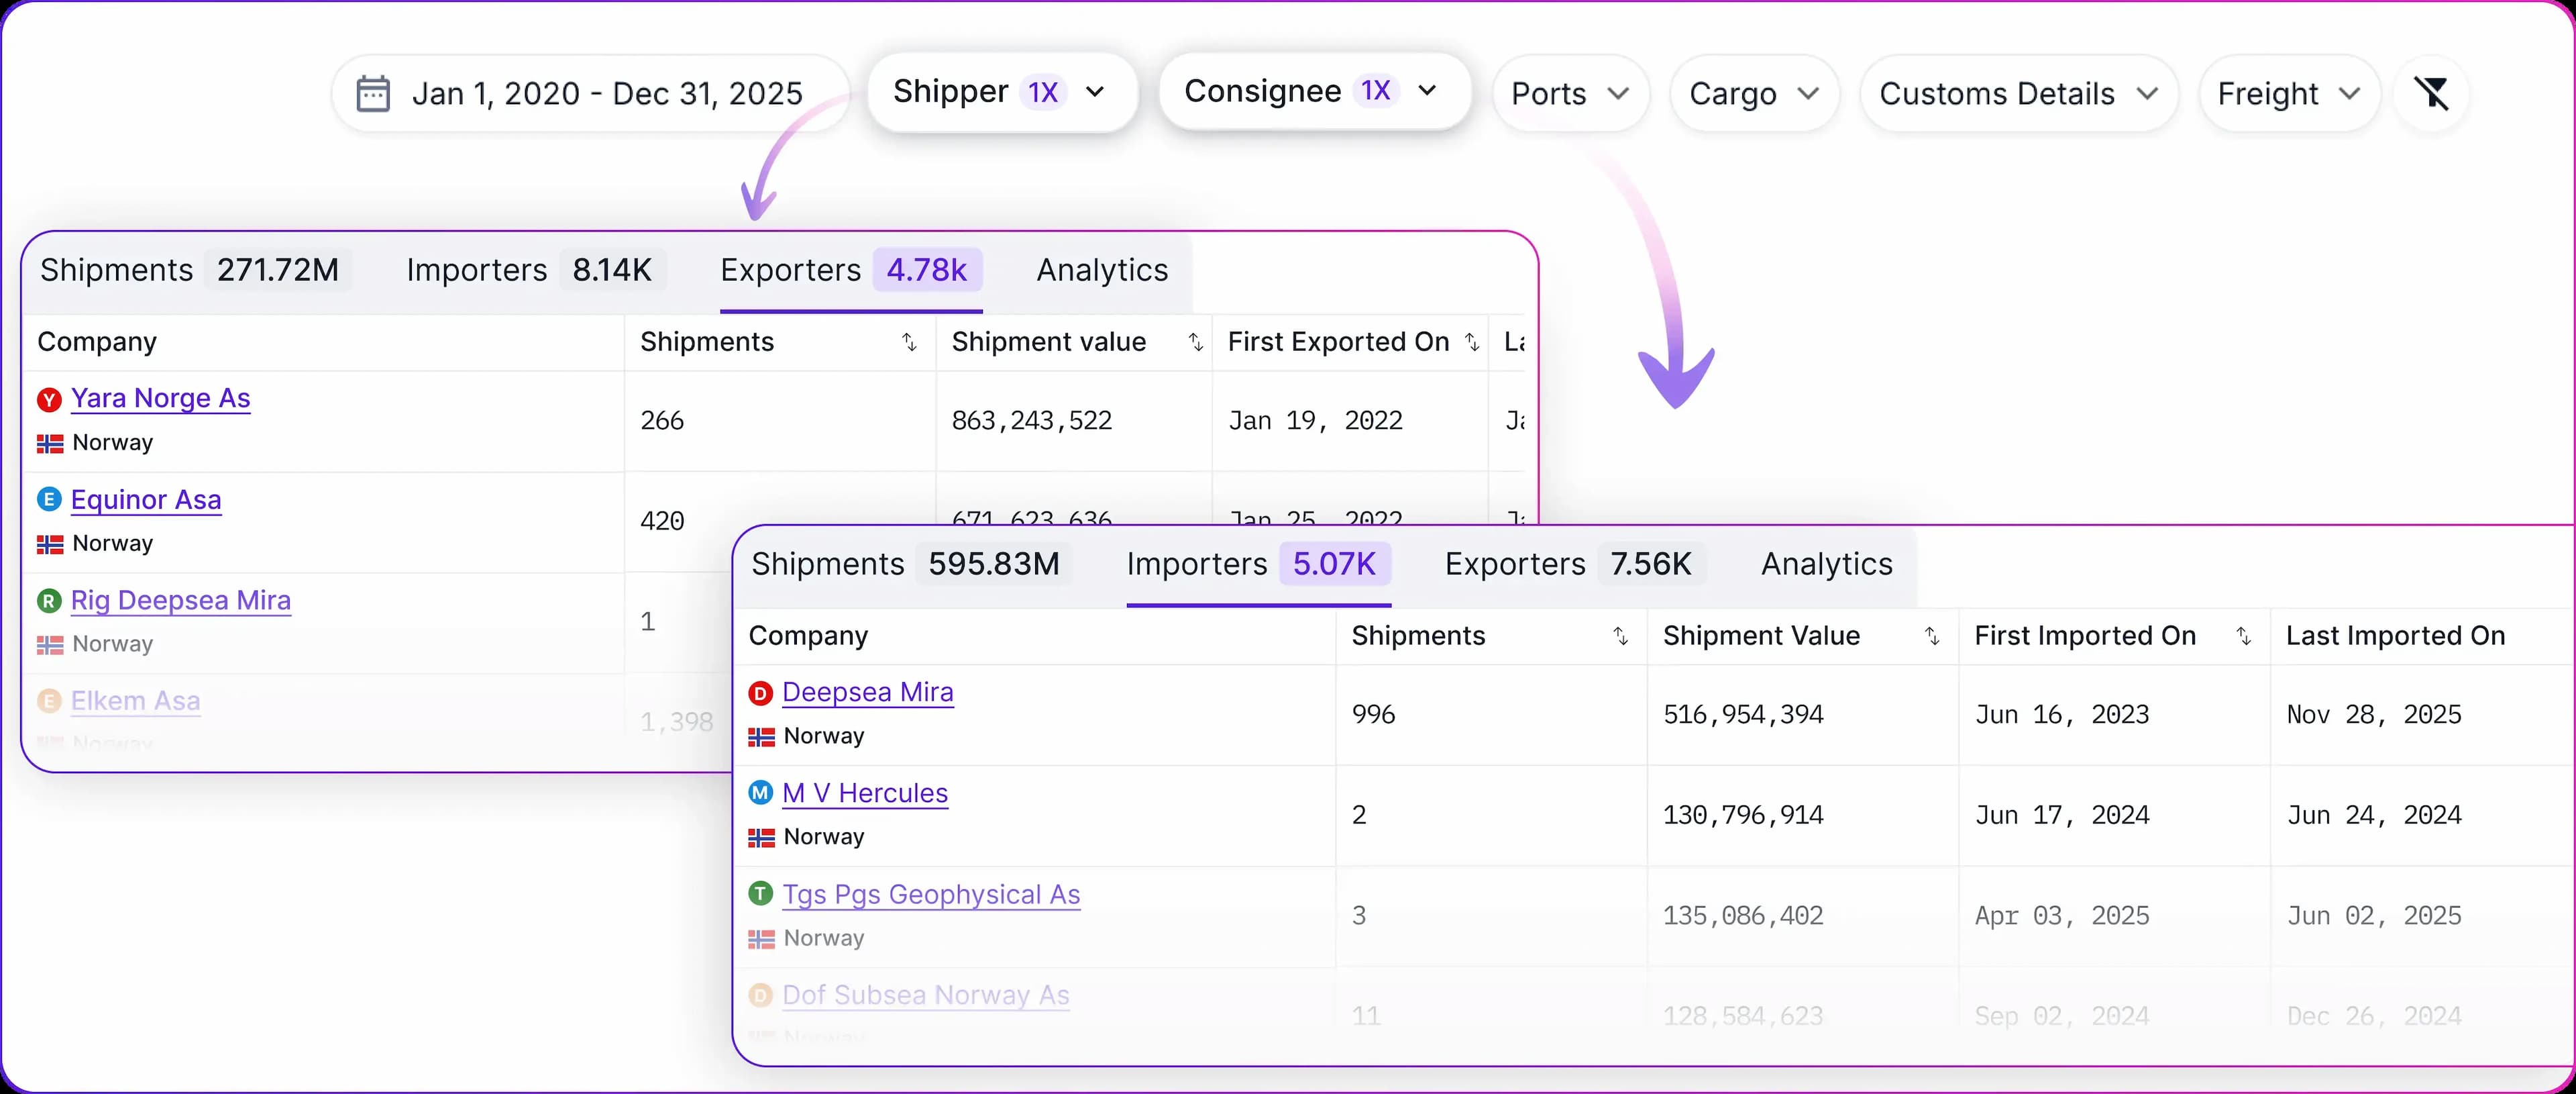
Task: Click the Last Imported On column header
Action: (2395, 636)
